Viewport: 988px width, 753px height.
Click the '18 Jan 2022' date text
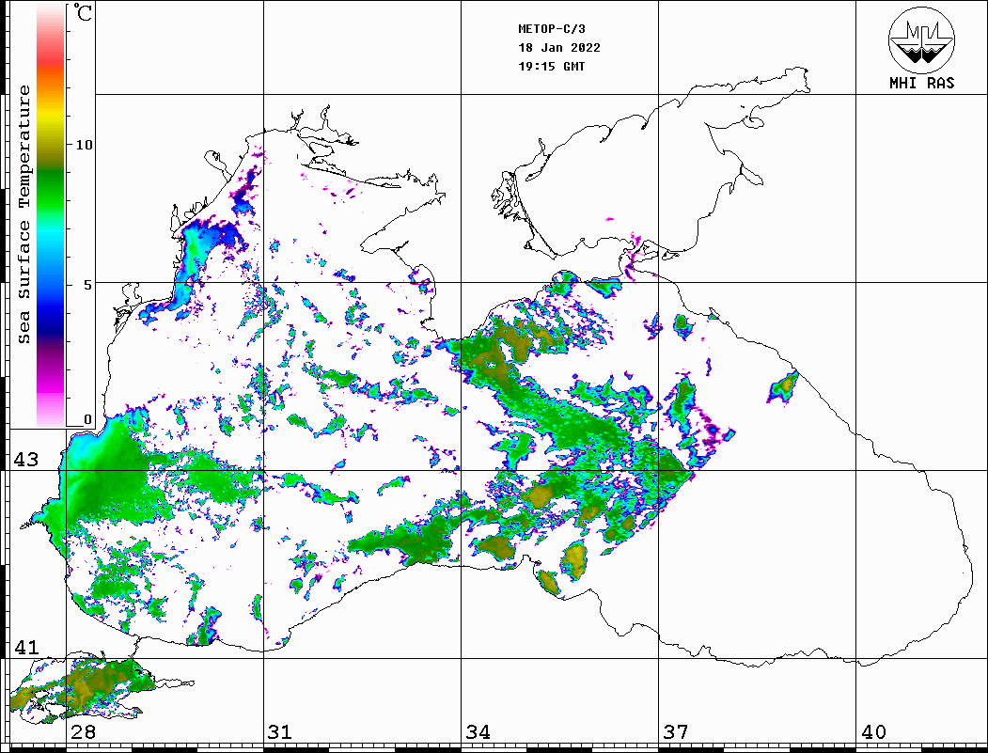click(x=559, y=48)
